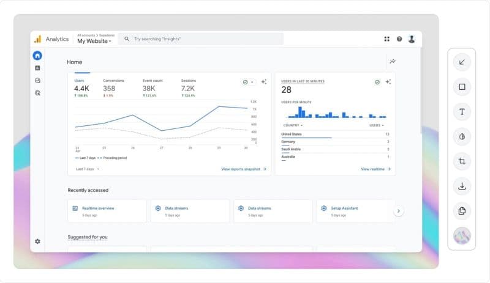490x283 pixels.
Task: Open the Setup Assistant card
Action: pyautogui.click(x=356, y=211)
